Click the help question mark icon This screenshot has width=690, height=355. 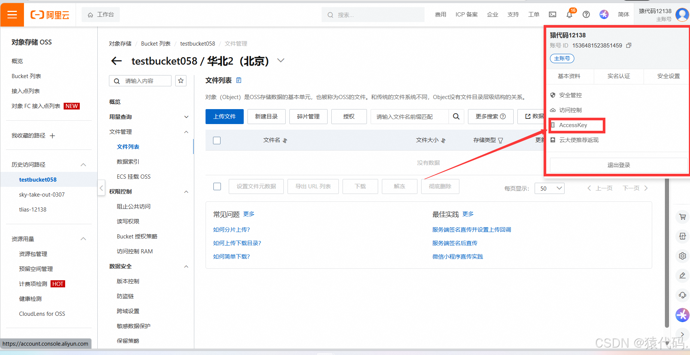pos(586,15)
